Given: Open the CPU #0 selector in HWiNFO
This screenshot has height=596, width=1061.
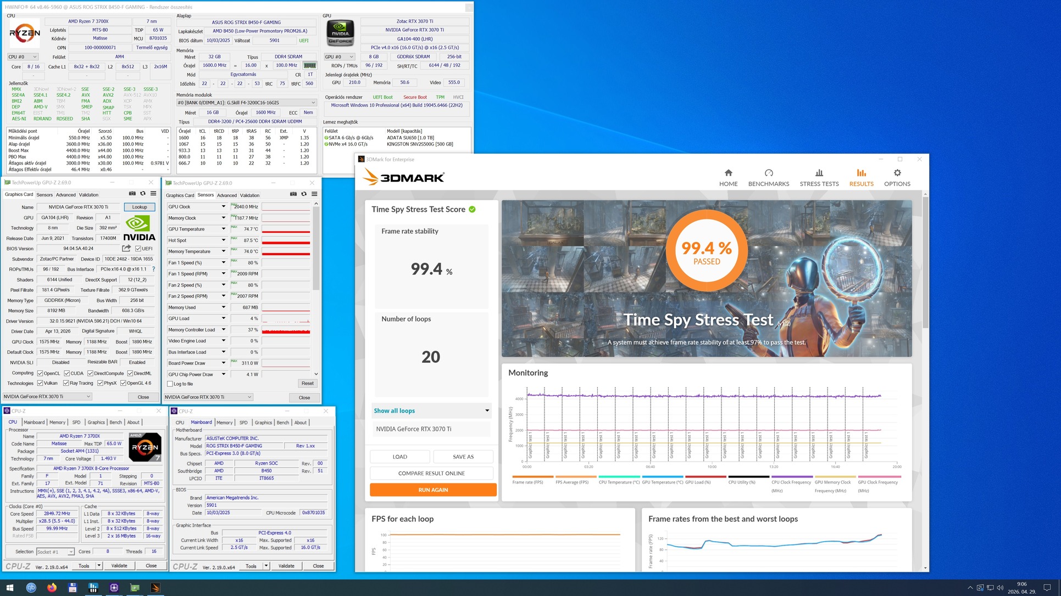Looking at the screenshot, I should coord(23,57).
